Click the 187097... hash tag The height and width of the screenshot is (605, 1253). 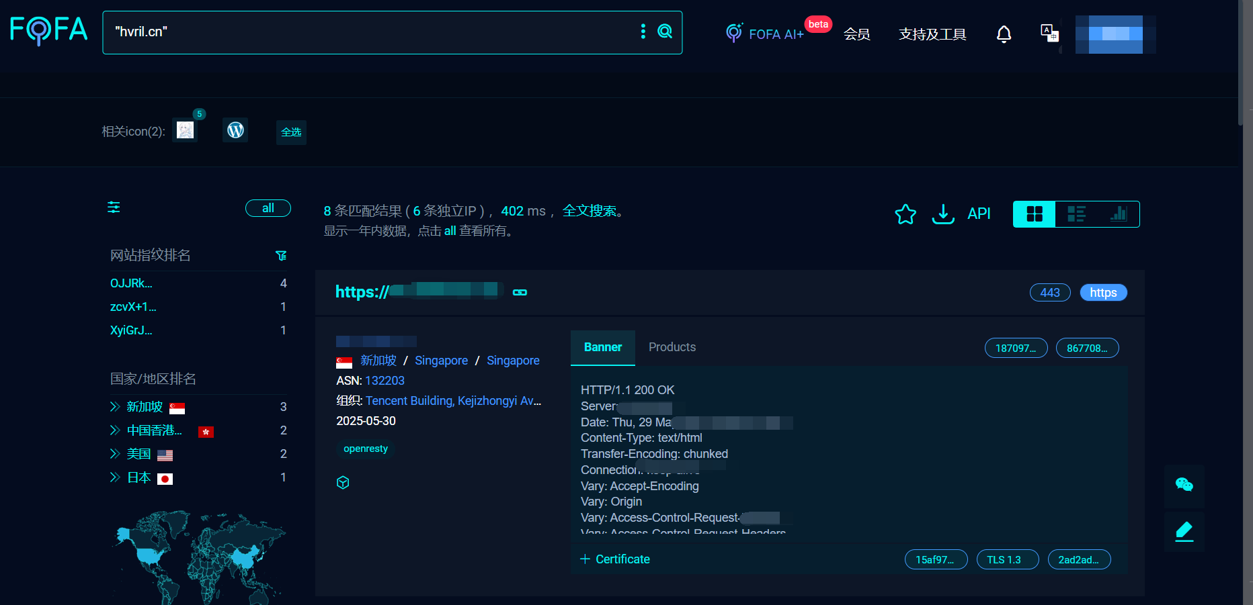coord(1016,348)
